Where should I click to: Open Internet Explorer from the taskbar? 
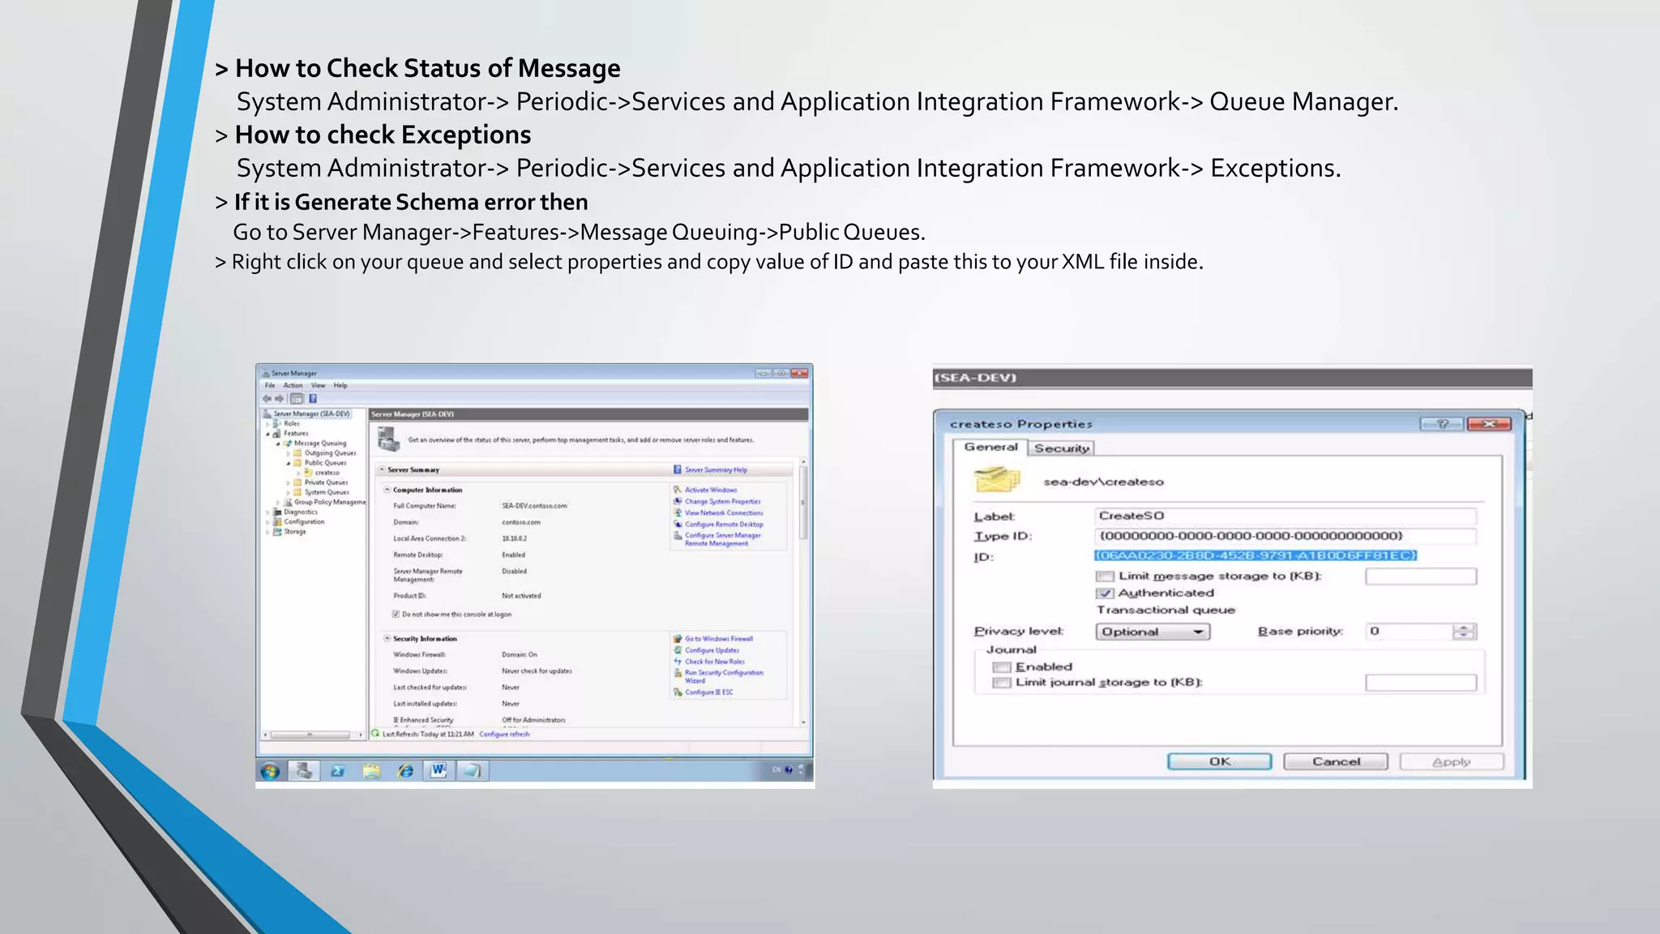pyautogui.click(x=405, y=771)
